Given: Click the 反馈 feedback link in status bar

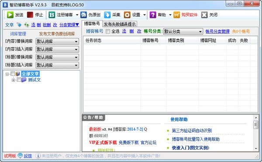Looking at the screenshot, I should 28,156.
